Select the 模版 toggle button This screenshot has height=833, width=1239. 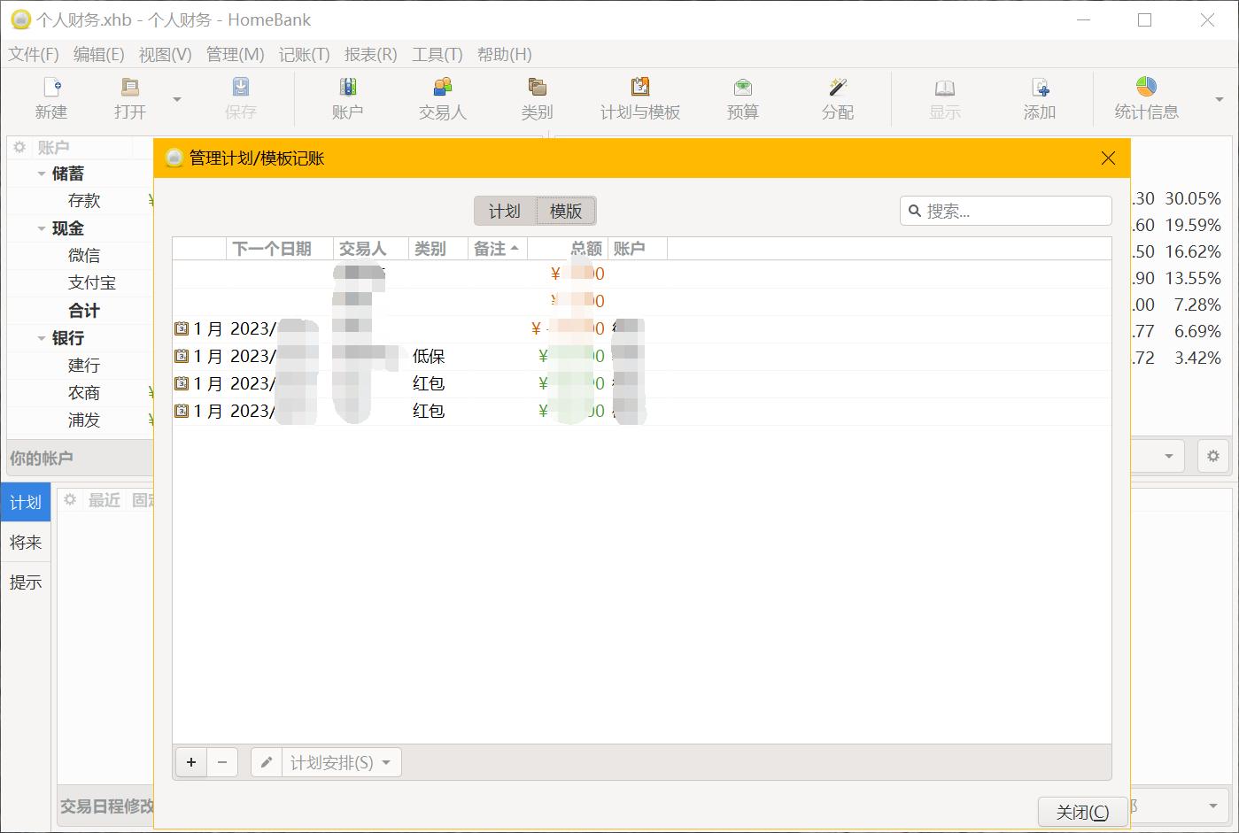[566, 211]
